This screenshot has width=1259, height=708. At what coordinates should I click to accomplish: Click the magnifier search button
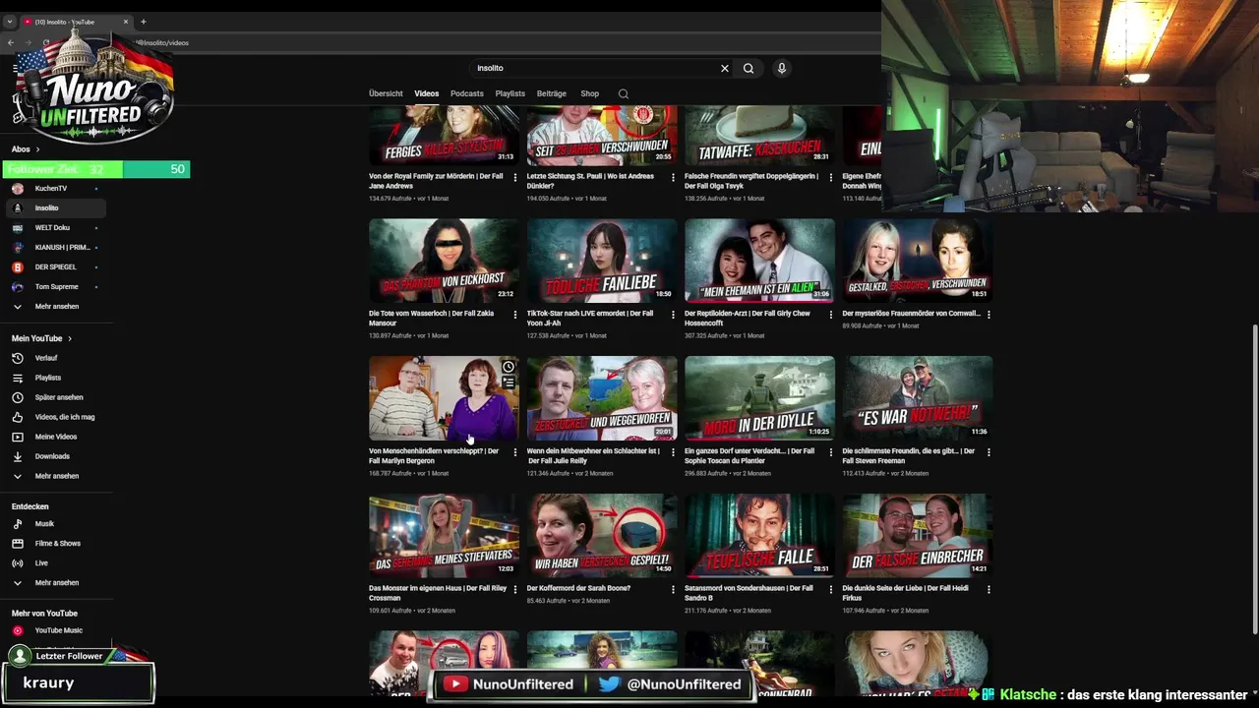coord(749,68)
